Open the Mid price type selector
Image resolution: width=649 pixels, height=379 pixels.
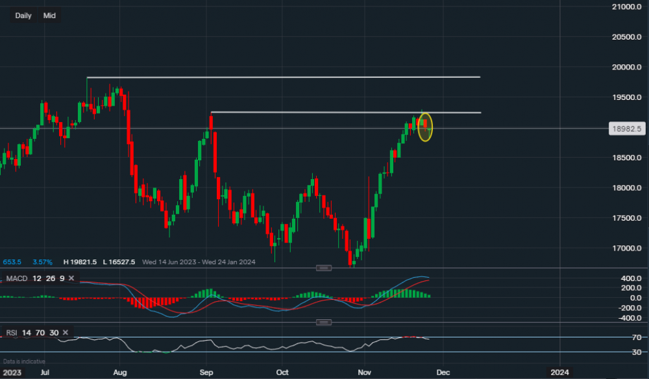[x=49, y=16]
